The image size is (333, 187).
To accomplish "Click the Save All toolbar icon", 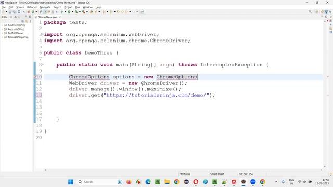I will (x=14, y=12).
